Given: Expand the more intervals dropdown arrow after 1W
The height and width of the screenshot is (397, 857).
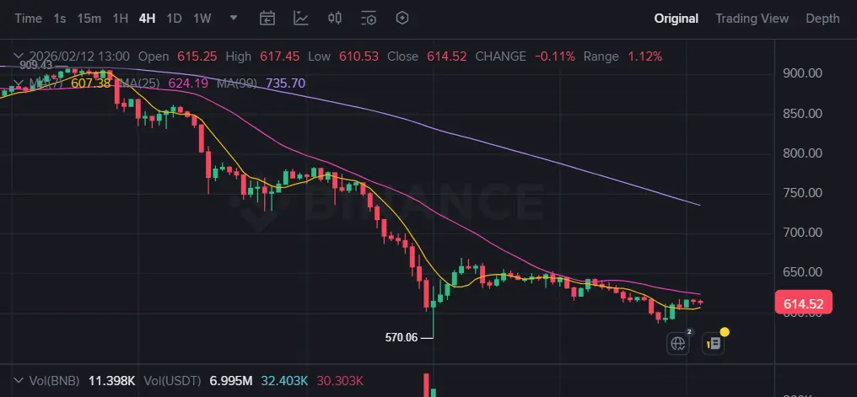Looking at the screenshot, I should point(234,18).
